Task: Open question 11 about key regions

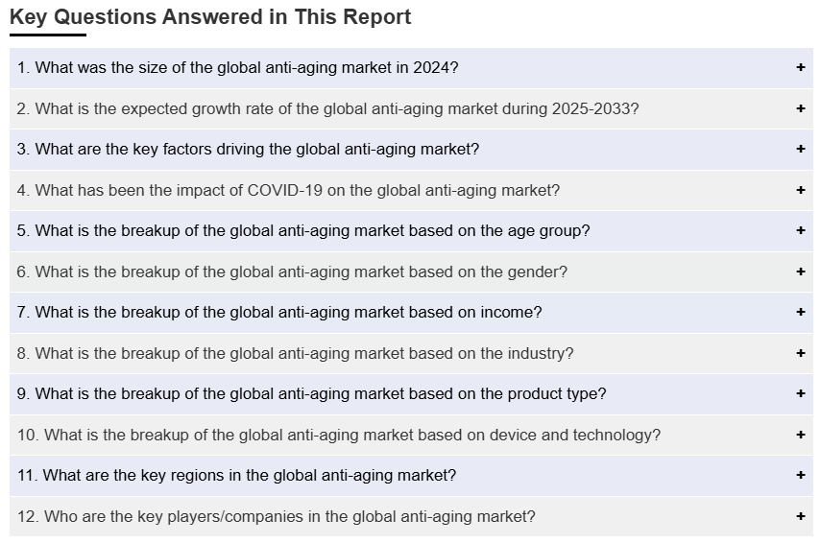Action: [x=236, y=476]
